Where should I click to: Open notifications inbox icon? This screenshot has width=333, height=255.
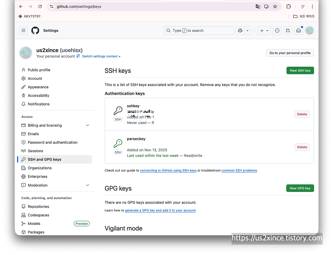click(x=299, y=30)
